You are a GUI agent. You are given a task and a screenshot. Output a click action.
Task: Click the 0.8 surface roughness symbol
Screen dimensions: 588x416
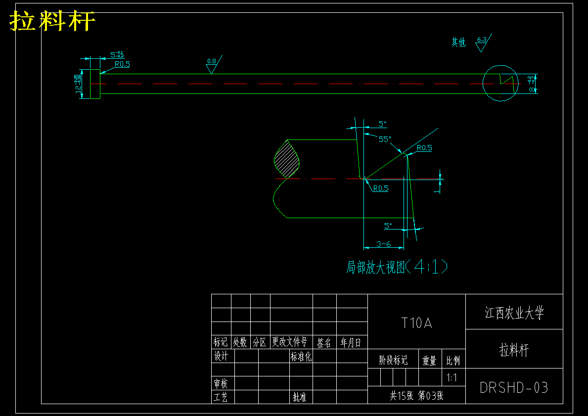pyautogui.click(x=213, y=64)
